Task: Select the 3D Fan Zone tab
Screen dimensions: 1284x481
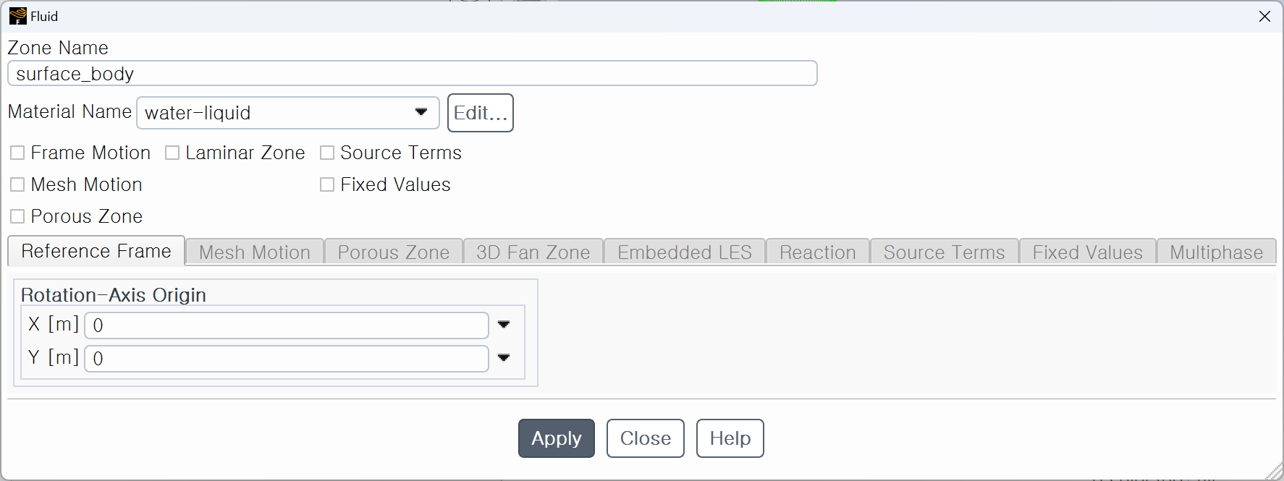Action: pos(533,252)
